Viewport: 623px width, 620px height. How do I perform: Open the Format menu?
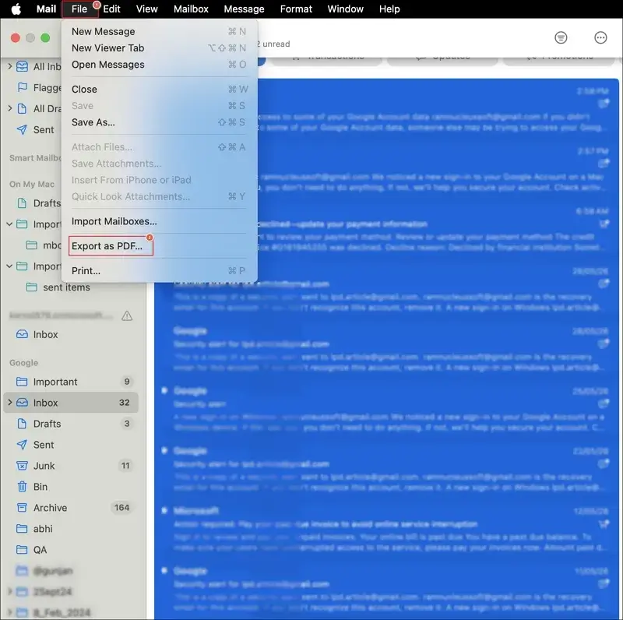[x=296, y=9]
